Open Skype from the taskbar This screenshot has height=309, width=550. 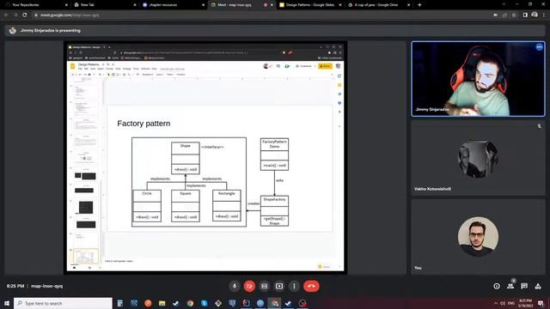pyautogui.click(x=205, y=303)
